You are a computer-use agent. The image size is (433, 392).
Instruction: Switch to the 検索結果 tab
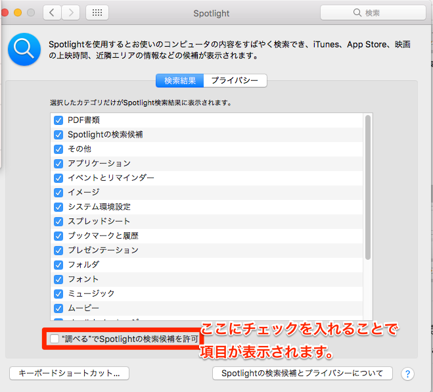(x=180, y=80)
